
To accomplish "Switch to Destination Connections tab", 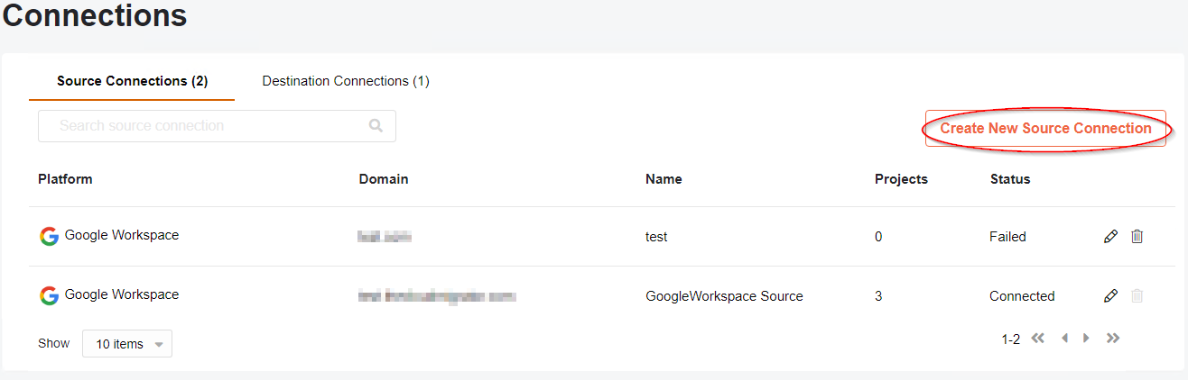I will pyautogui.click(x=346, y=81).
